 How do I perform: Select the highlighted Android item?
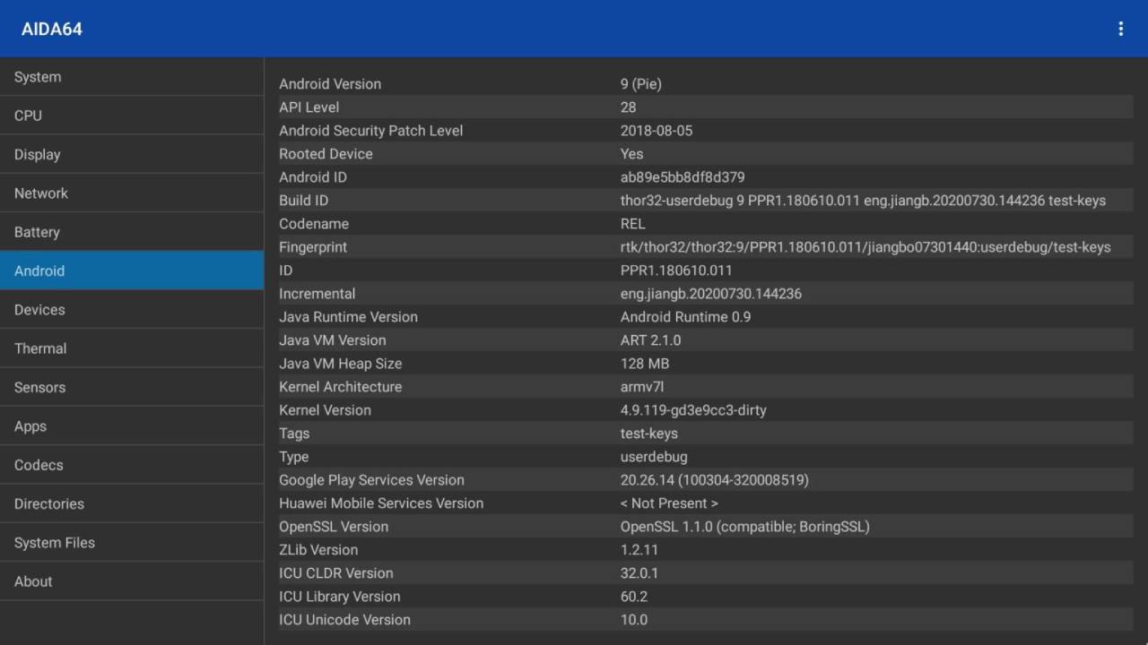(132, 271)
